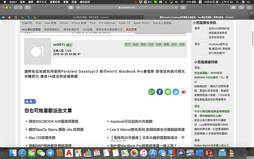Open App Store from the Dock
The width and height of the screenshot is (254, 159).
[153, 153]
